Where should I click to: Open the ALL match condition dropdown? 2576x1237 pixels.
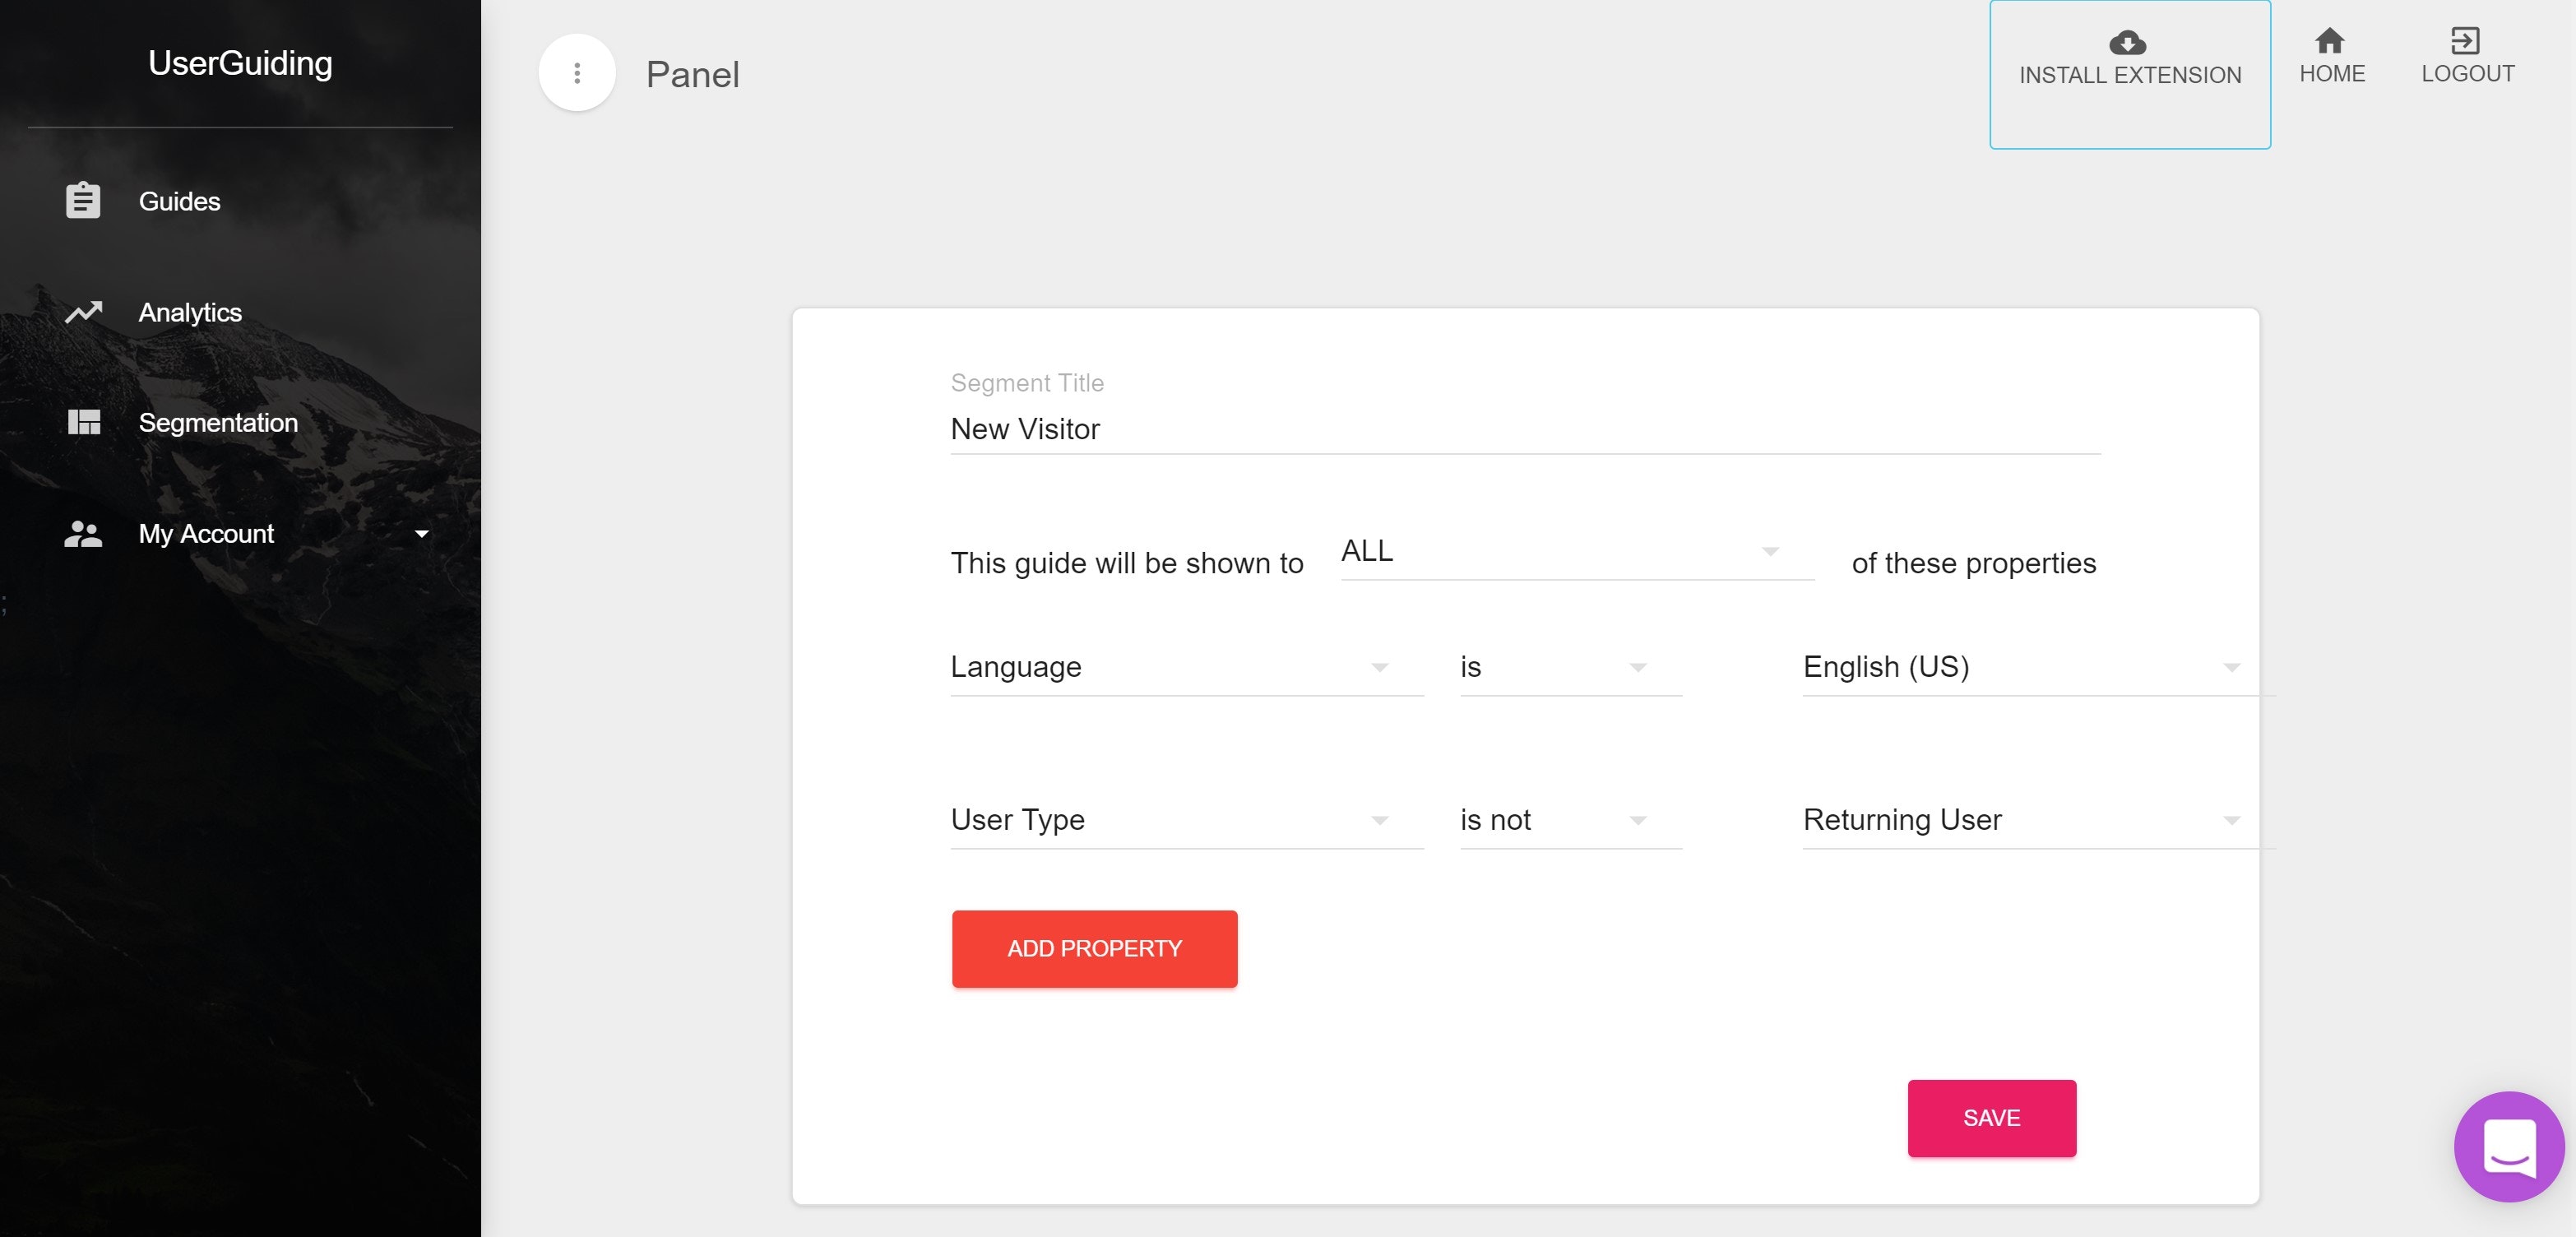(1575, 552)
